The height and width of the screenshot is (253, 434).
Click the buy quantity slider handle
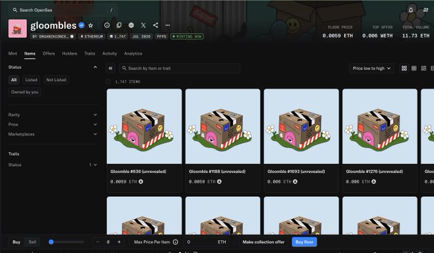51,242
